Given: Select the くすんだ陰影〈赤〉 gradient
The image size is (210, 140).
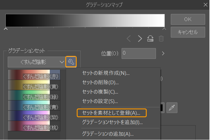Looking at the screenshot, I should (x=34, y=75).
